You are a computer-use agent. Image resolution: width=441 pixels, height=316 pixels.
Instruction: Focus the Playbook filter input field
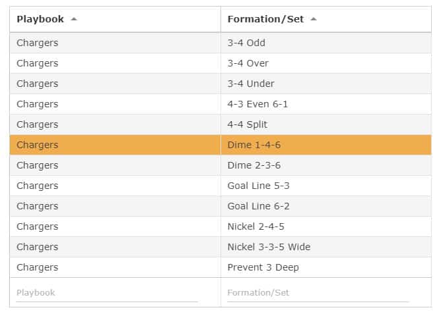pyautogui.click(x=107, y=293)
